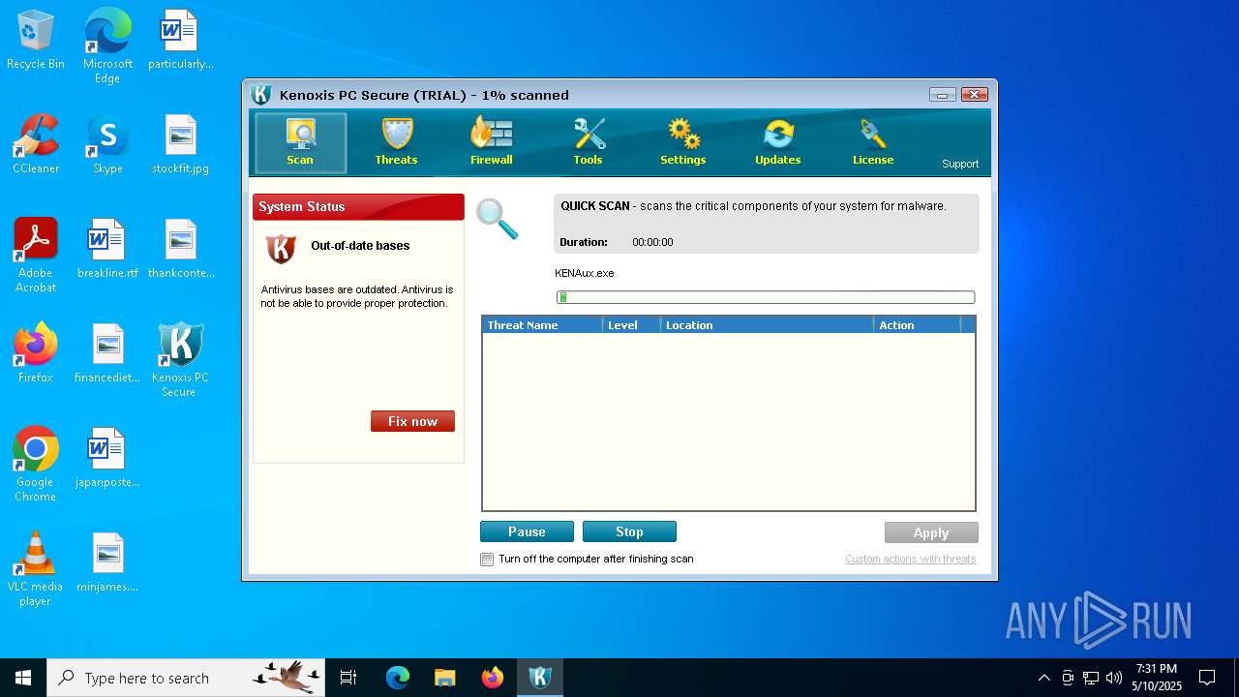This screenshot has width=1239, height=697.
Task: Select the Adobe Acrobat desktop shortcut
Action: 36,256
